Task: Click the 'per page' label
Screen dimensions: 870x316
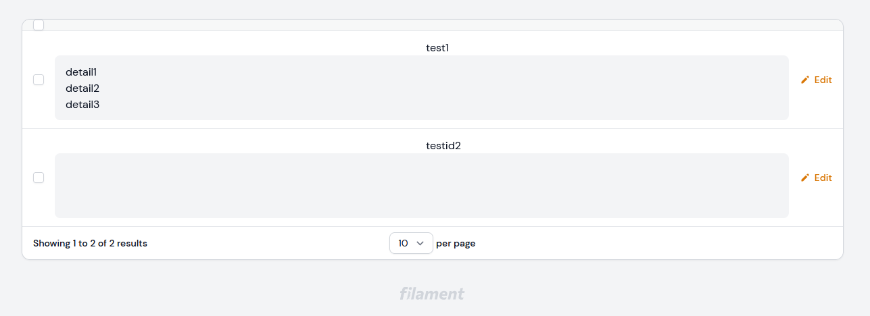Action: pos(456,243)
